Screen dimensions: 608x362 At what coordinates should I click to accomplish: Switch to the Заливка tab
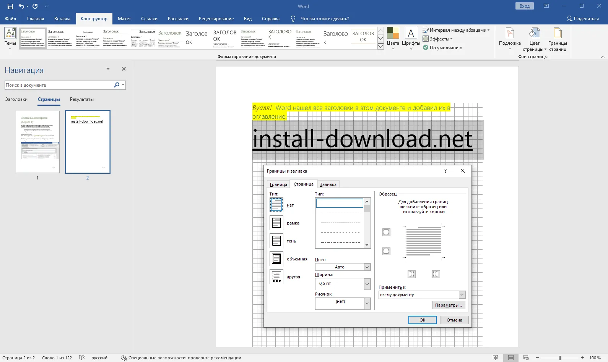[x=328, y=184]
